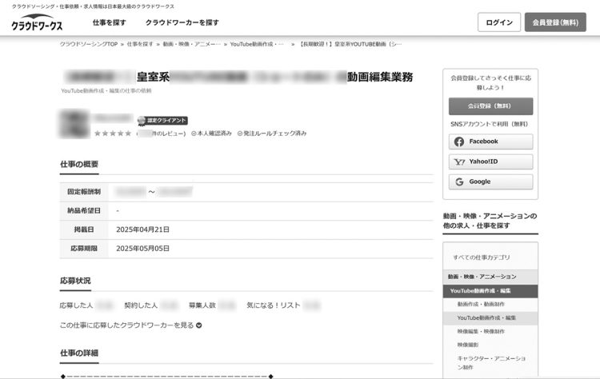Screen dimensions: 600x379
Task: Click クラウドソーシングTOP breadcrumb link
Action: click(89, 44)
